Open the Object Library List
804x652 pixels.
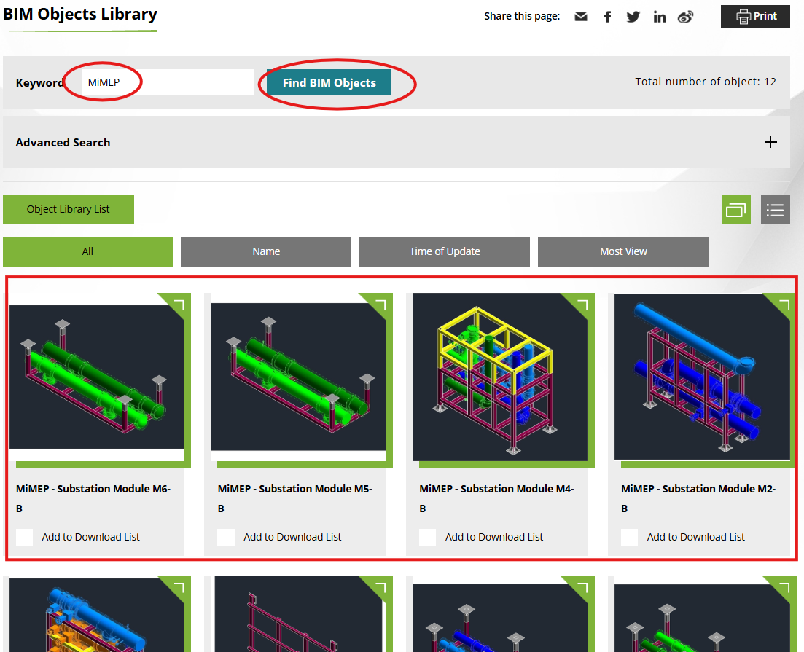pyautogui.click(x=69, y=209)
